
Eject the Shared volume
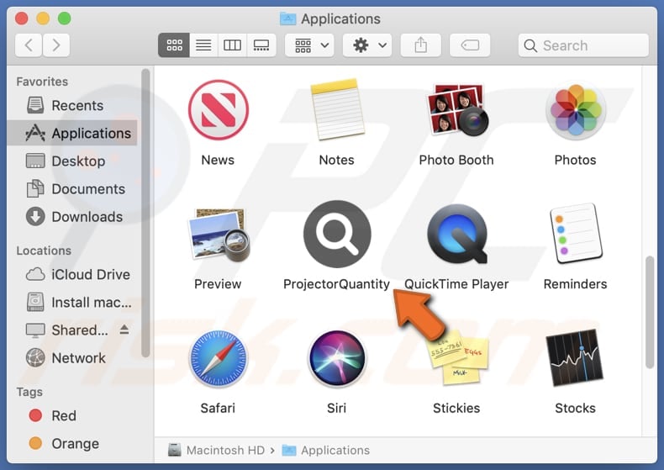[124, 330]
